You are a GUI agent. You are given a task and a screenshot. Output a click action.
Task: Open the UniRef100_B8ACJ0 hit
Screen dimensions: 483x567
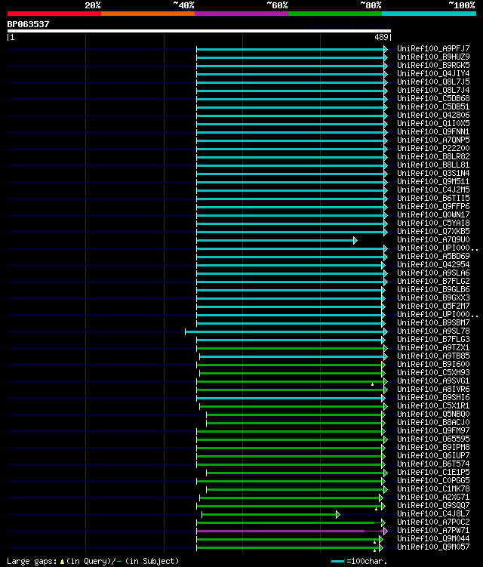(433, 423)
